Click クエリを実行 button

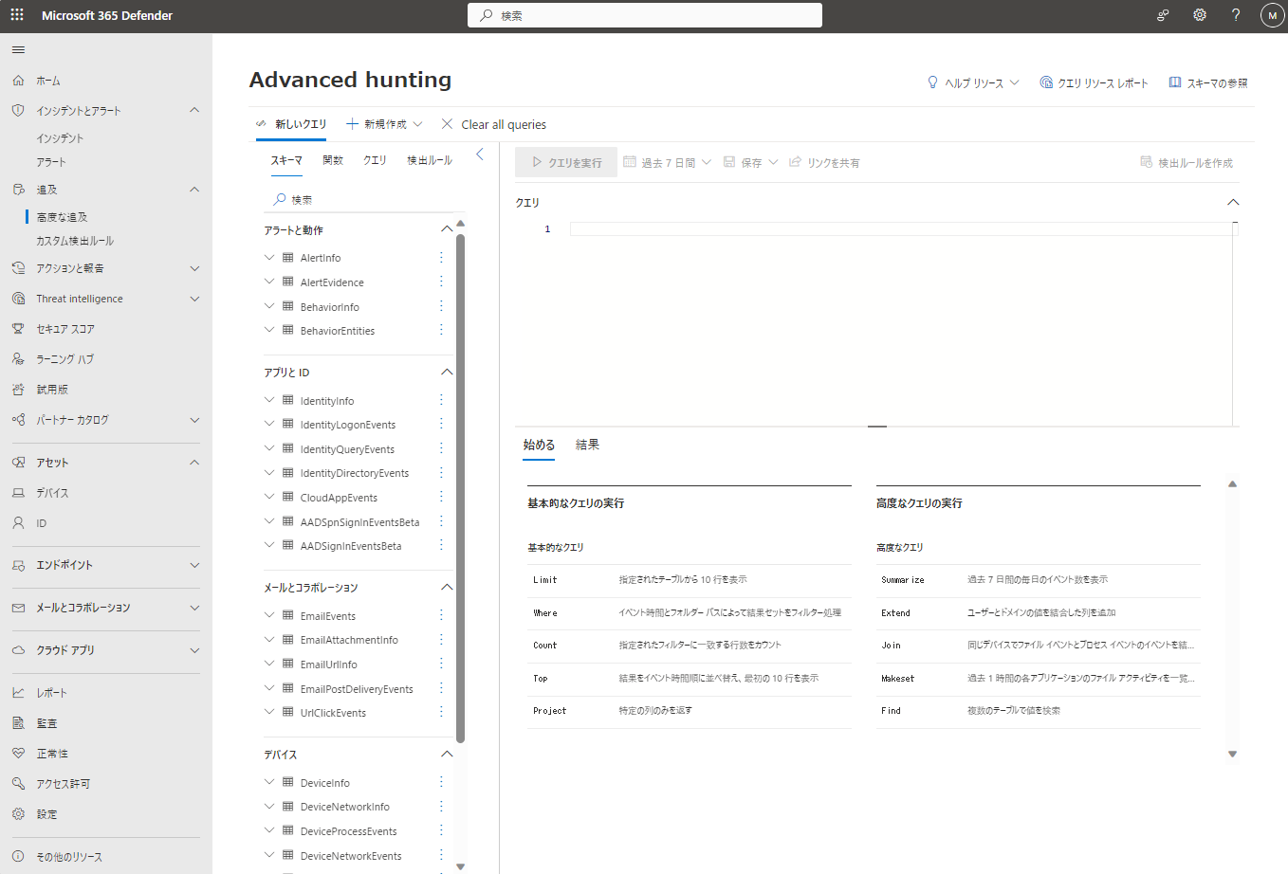(x=566, y=162)
